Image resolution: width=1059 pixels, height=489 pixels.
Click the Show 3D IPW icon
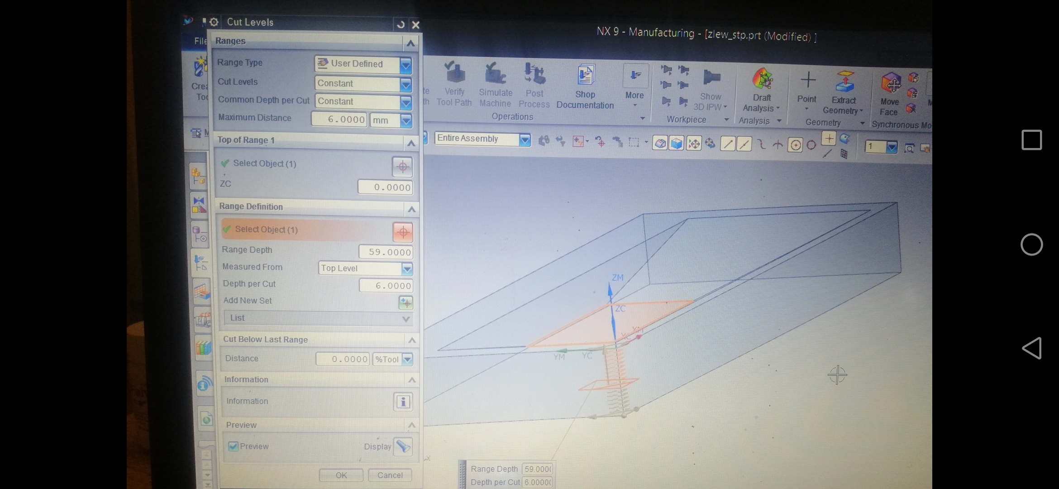[x=711, y=78]
